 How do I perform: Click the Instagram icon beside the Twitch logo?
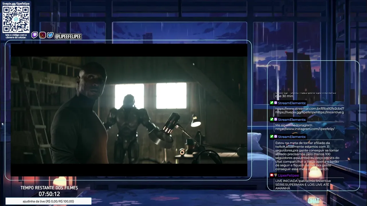(42, 35)
